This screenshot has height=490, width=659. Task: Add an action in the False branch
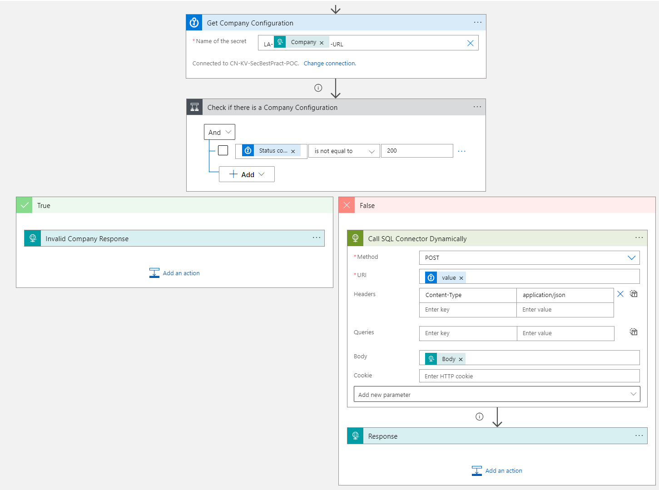click(x=497, y=470)
